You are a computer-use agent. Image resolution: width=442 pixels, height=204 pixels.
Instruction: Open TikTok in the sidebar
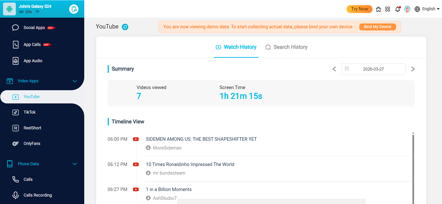click(30, 112)
